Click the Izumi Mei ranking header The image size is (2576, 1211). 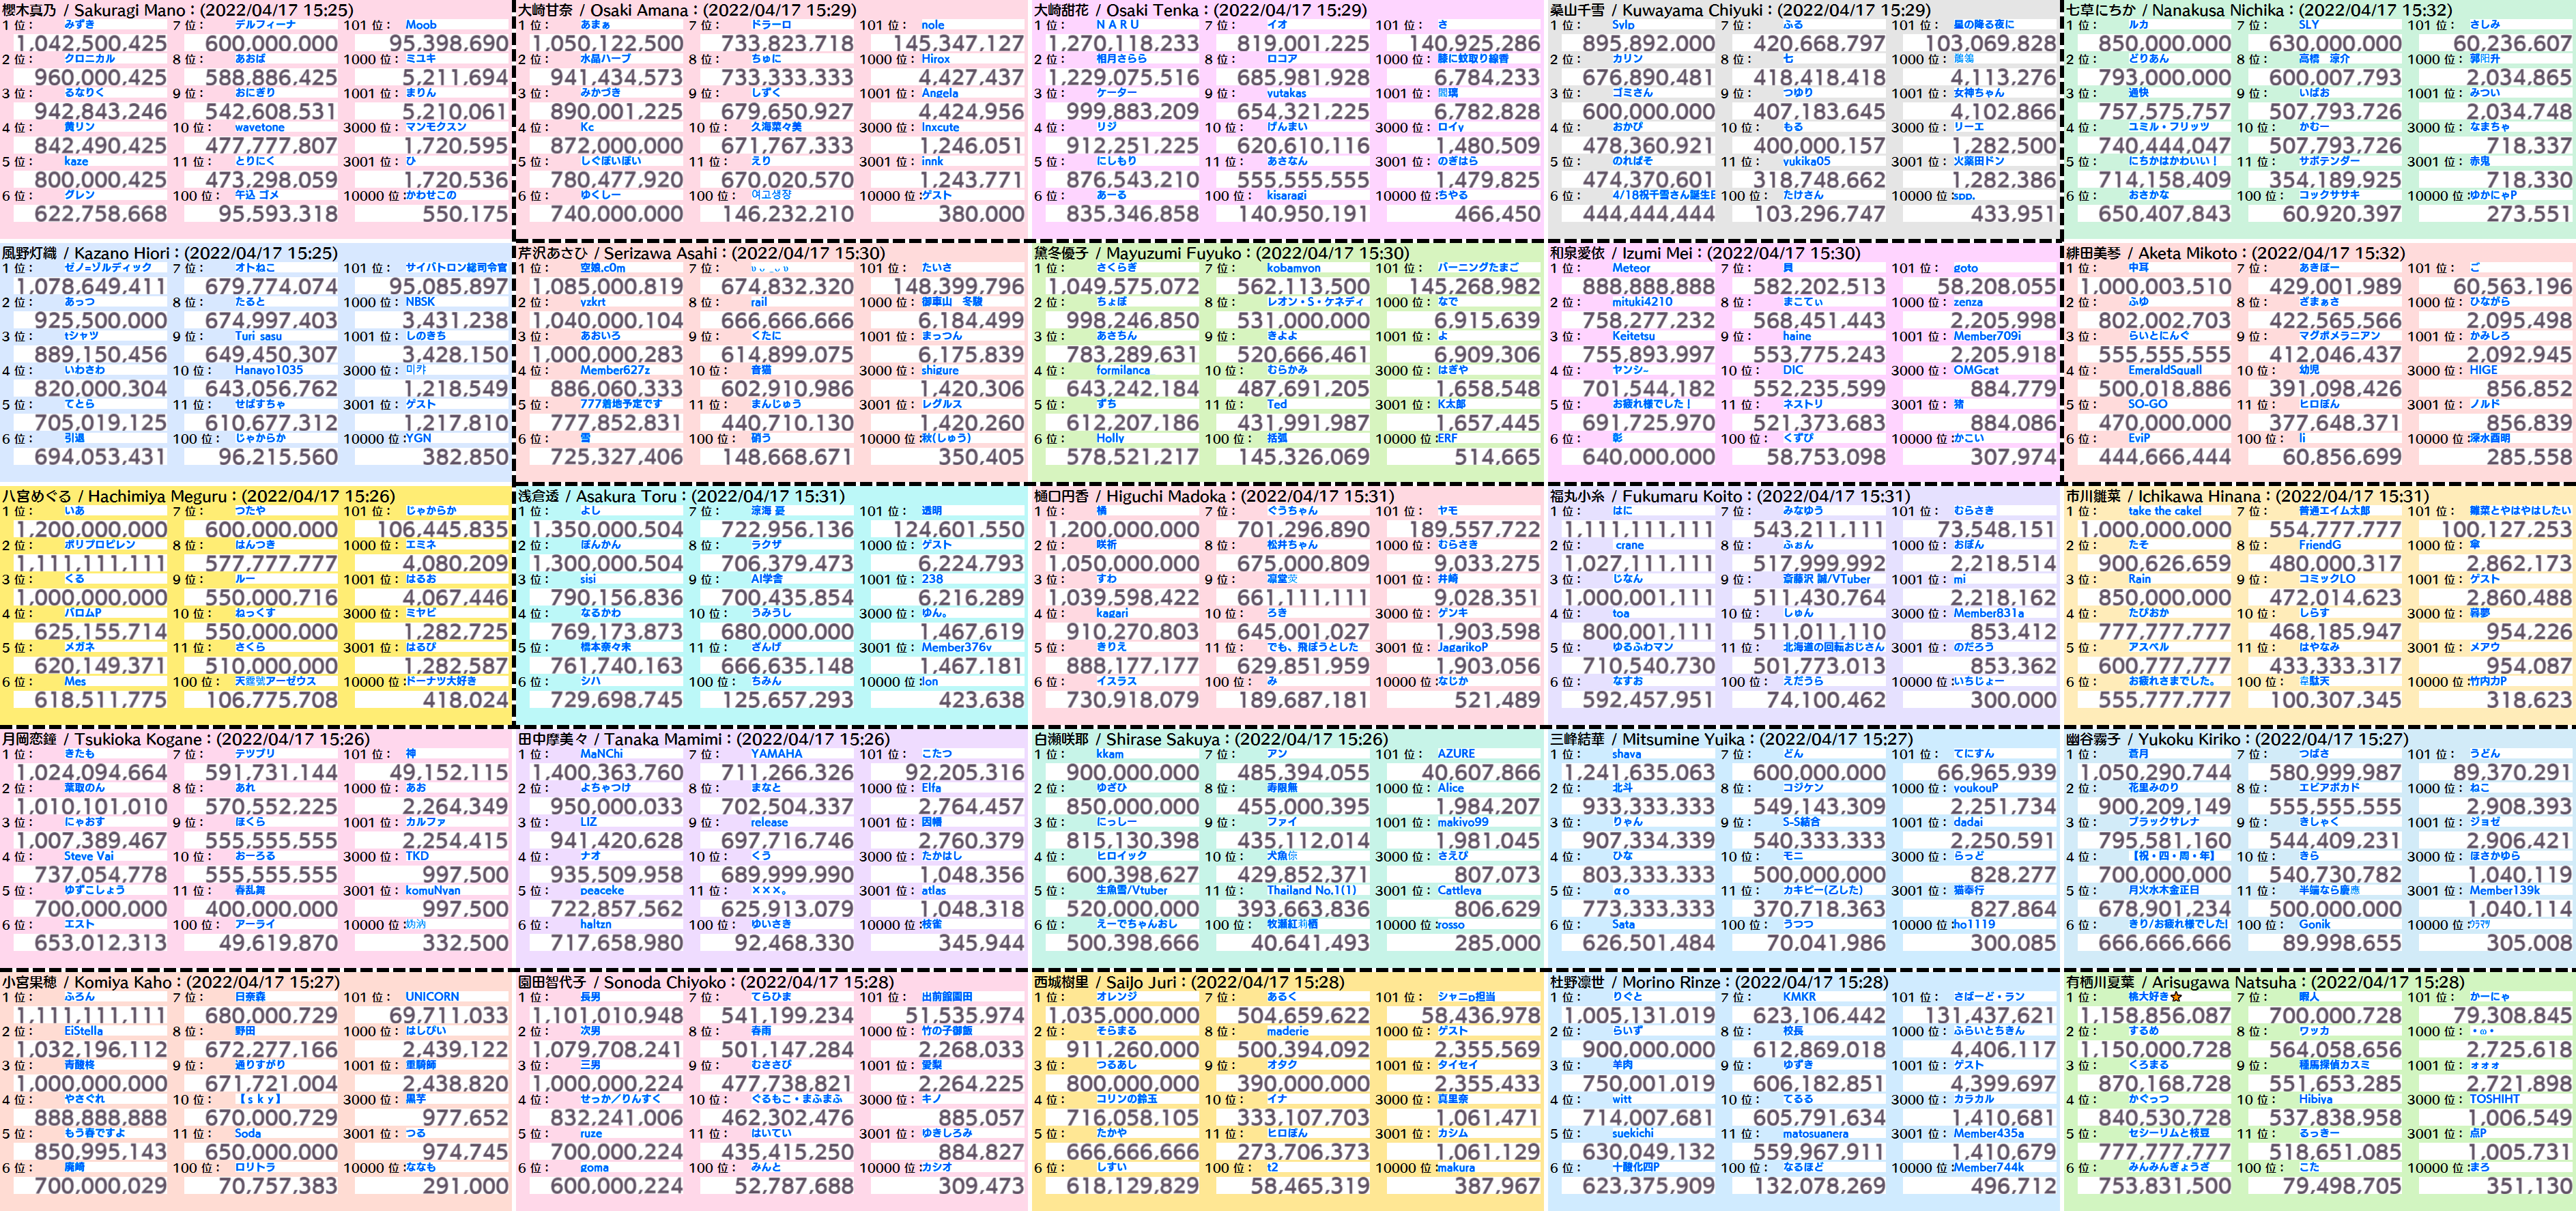[1705, 253]
